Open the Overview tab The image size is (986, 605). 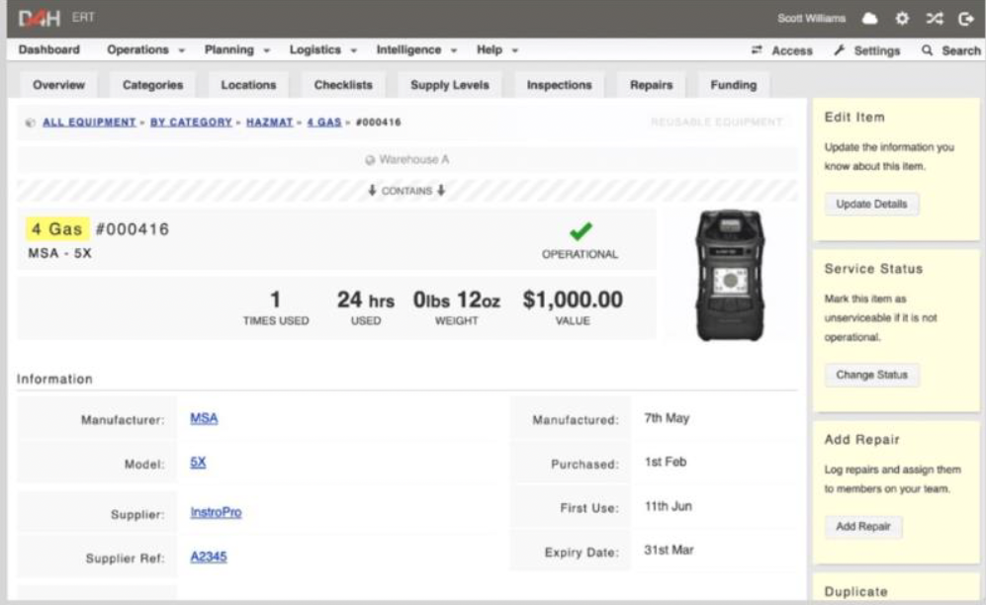click(x=58, y=85)
